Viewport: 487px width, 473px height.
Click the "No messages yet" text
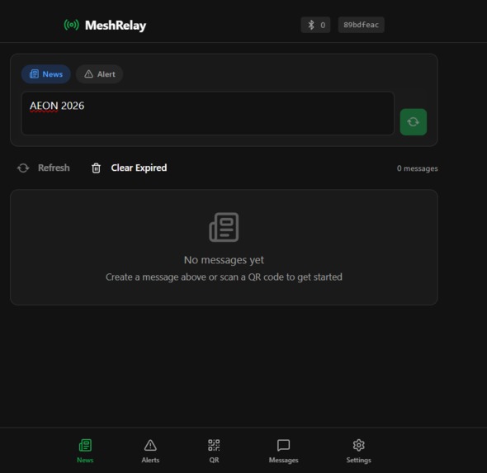(224, 260)
